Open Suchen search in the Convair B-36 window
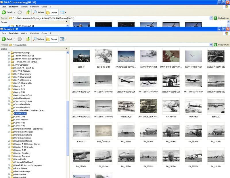The height and width of the screenshot is (178, 230). click(x=38, y=39)
